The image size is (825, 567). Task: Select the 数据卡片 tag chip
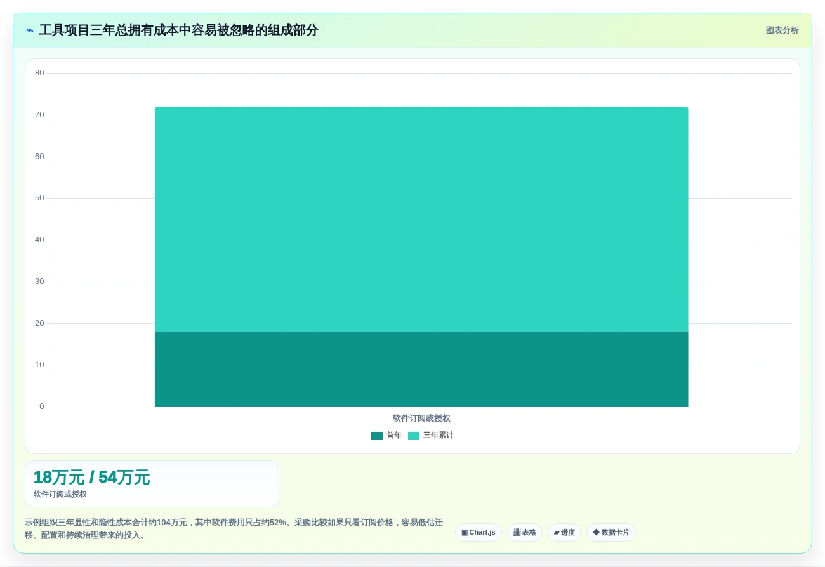click(x=611, y=533)
